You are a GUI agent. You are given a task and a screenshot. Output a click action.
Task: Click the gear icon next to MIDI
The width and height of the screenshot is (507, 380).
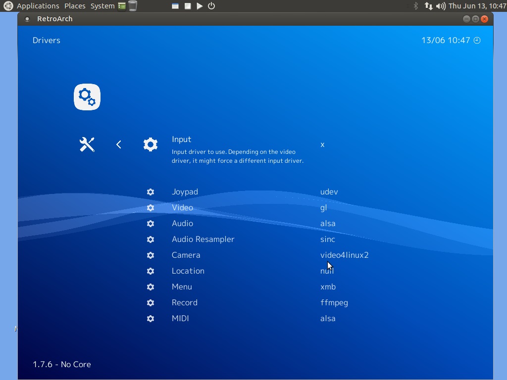(x=151, y=319)
